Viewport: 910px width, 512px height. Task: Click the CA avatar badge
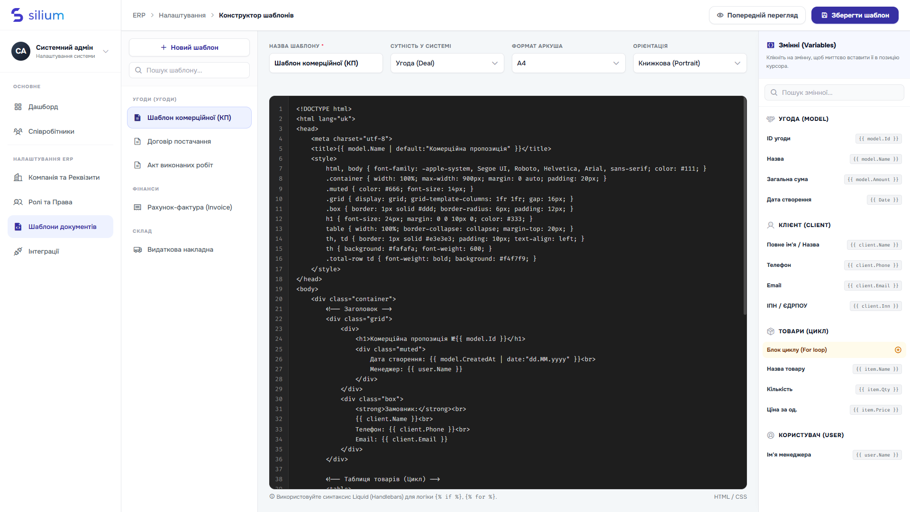tap(21, 51)
